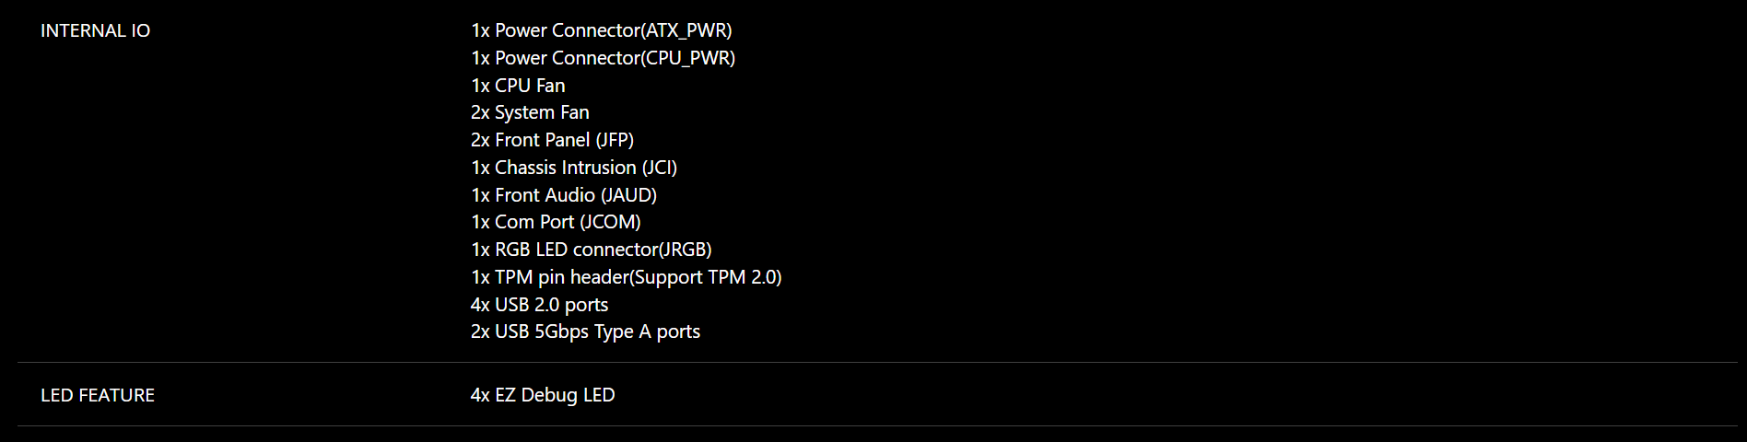Click the 2x System Fan entry
Screen dimensions: 1747x442
click(530, 112)
